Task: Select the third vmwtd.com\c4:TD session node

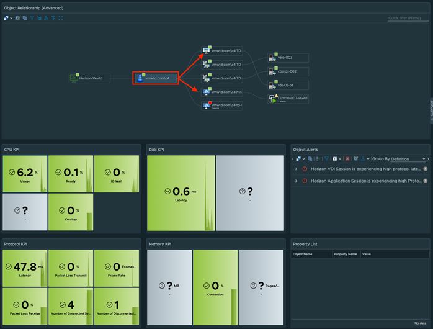Action: point(222,78)
